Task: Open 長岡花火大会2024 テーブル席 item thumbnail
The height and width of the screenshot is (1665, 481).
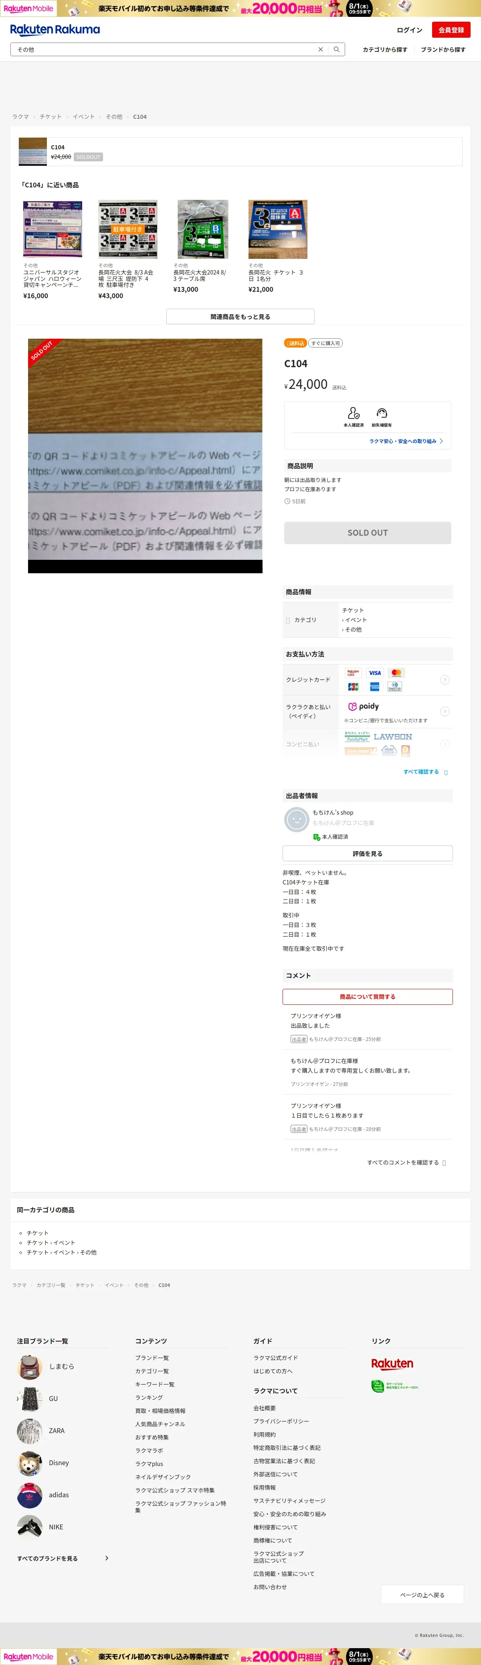Action: tap(203, 230)
